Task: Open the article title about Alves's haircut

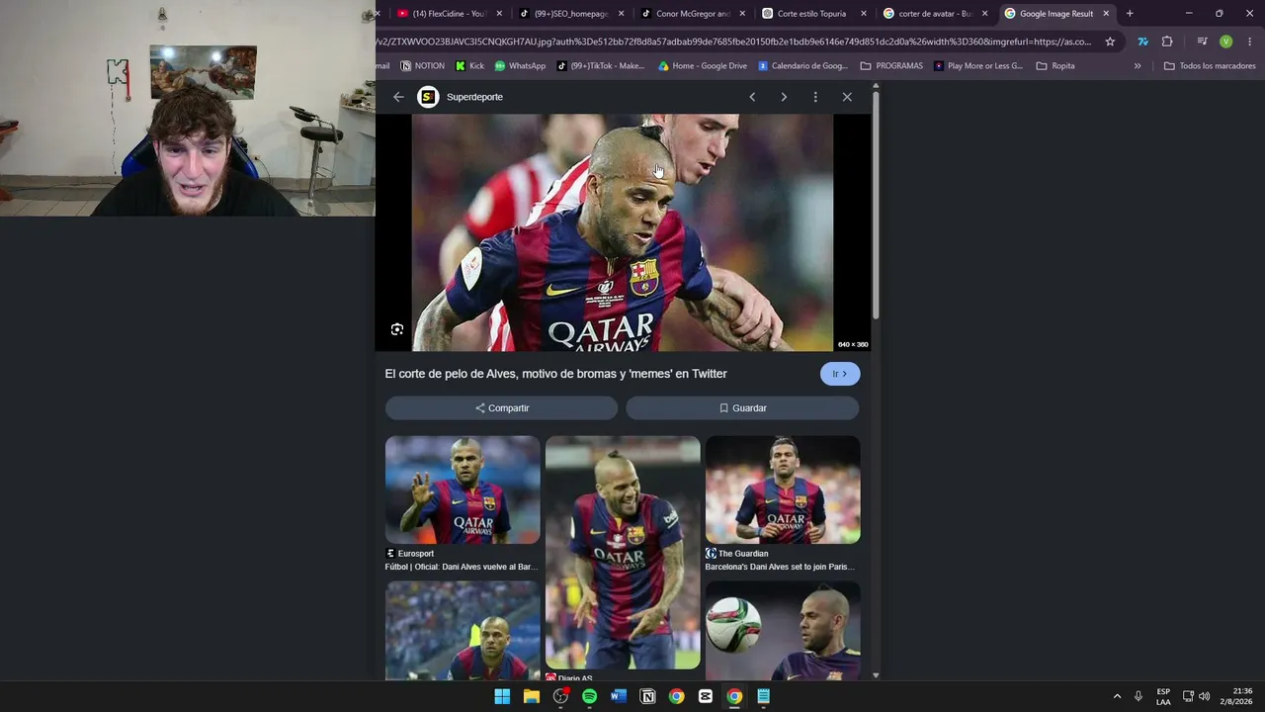Action: [555, 374]
